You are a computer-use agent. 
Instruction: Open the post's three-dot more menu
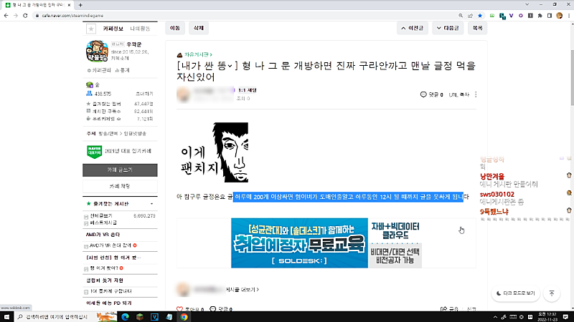[x=476, y=94]
